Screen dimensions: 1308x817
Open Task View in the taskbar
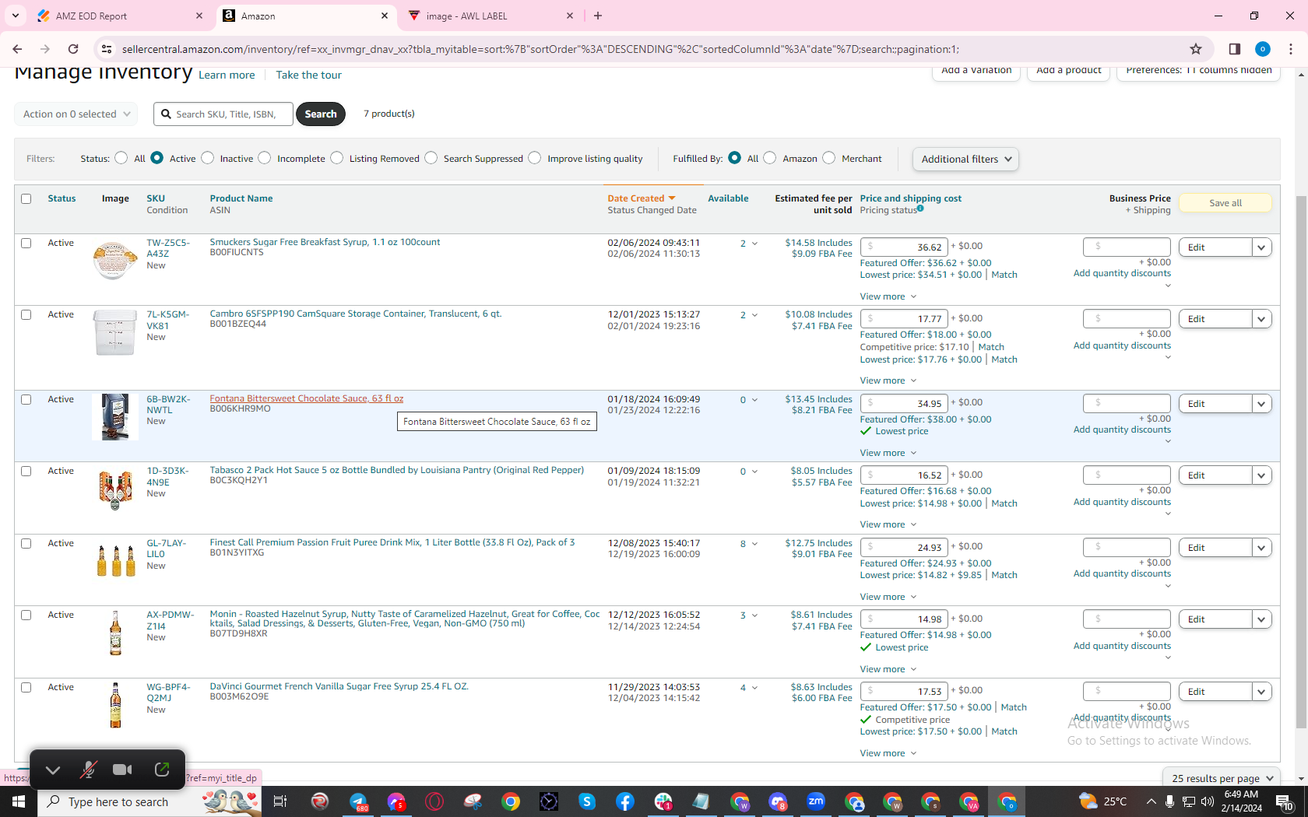tap(280, 801)
